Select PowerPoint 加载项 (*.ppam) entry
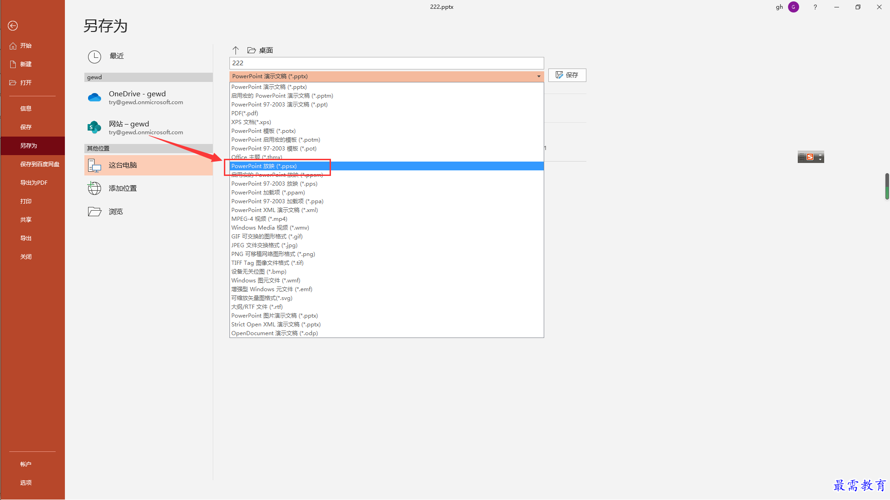Viewport: 890px width, 500px height. tap(387, 193)
